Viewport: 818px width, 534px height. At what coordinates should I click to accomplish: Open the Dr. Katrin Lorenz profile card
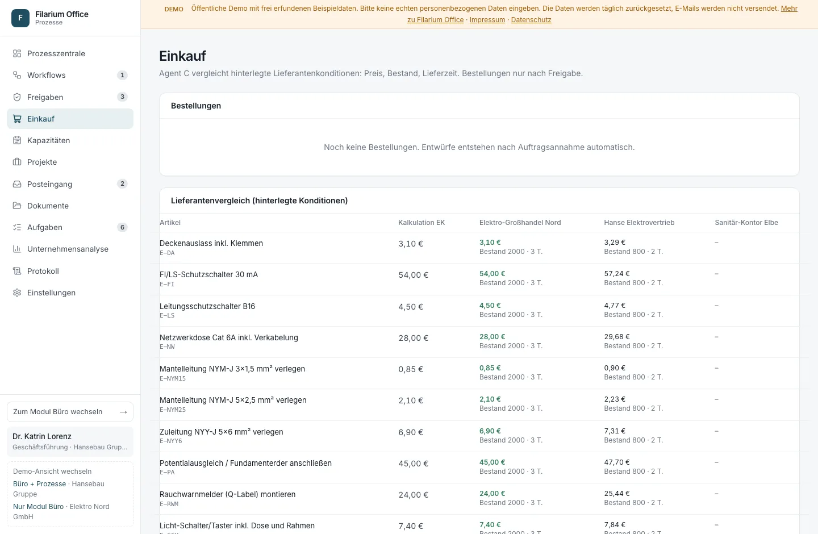click(x=70, y=441)
